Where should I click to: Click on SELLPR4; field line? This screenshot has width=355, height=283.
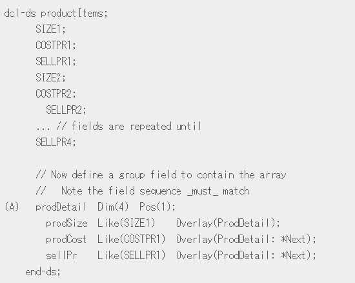pos(56,142)
